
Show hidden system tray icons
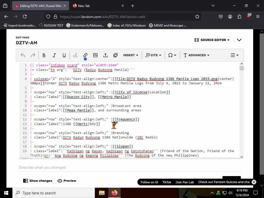point(212,193)
